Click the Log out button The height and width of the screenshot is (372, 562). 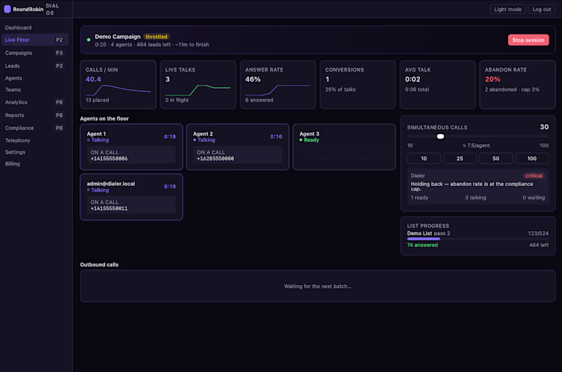click(x=542, y=9)
